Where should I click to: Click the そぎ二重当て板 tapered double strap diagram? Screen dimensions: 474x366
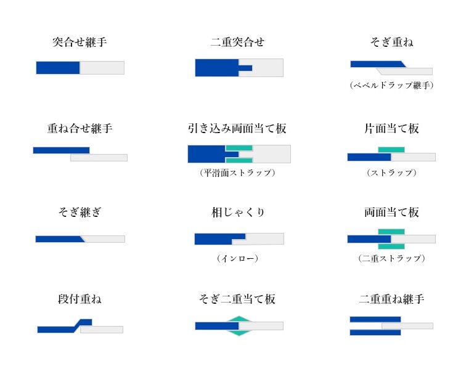pyautogui.click(x=239, y=326)
